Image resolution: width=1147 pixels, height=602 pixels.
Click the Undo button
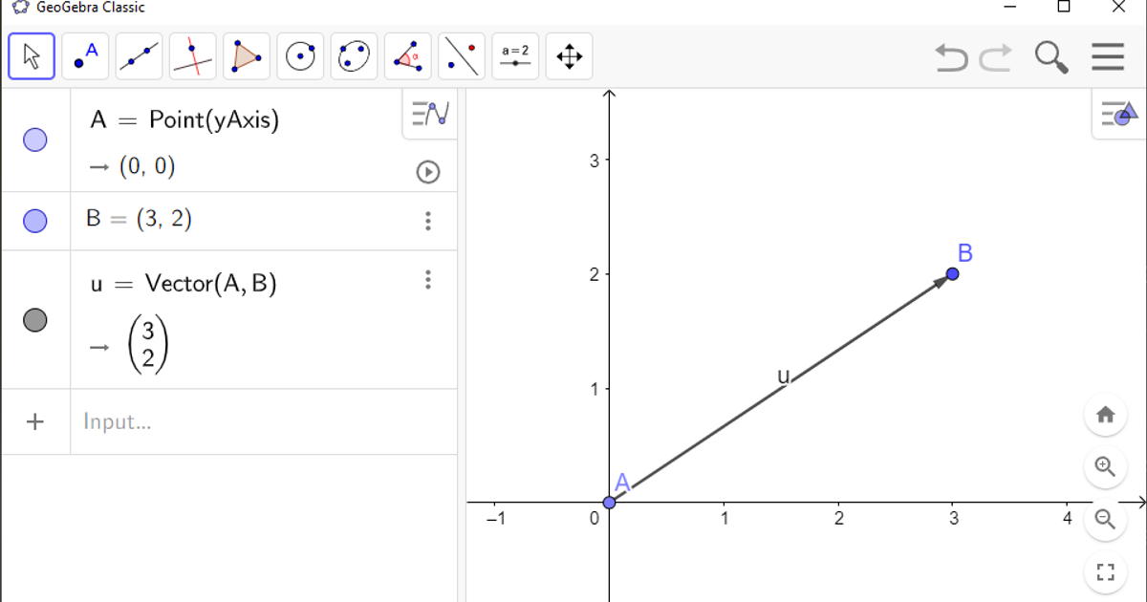point(950,56)
